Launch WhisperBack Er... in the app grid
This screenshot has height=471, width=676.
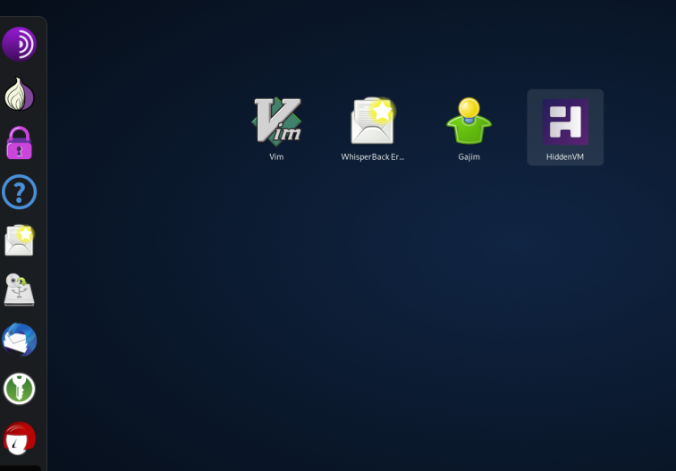373,128
